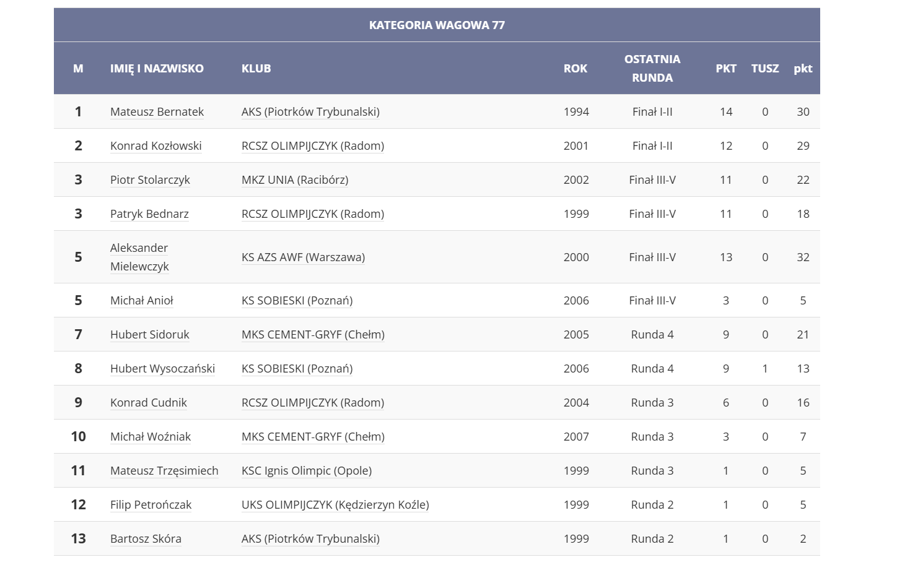897x565 pixels.
Task: Open Mateusz Trzęsimiech's profile link
Action: [x=164, y=471]
